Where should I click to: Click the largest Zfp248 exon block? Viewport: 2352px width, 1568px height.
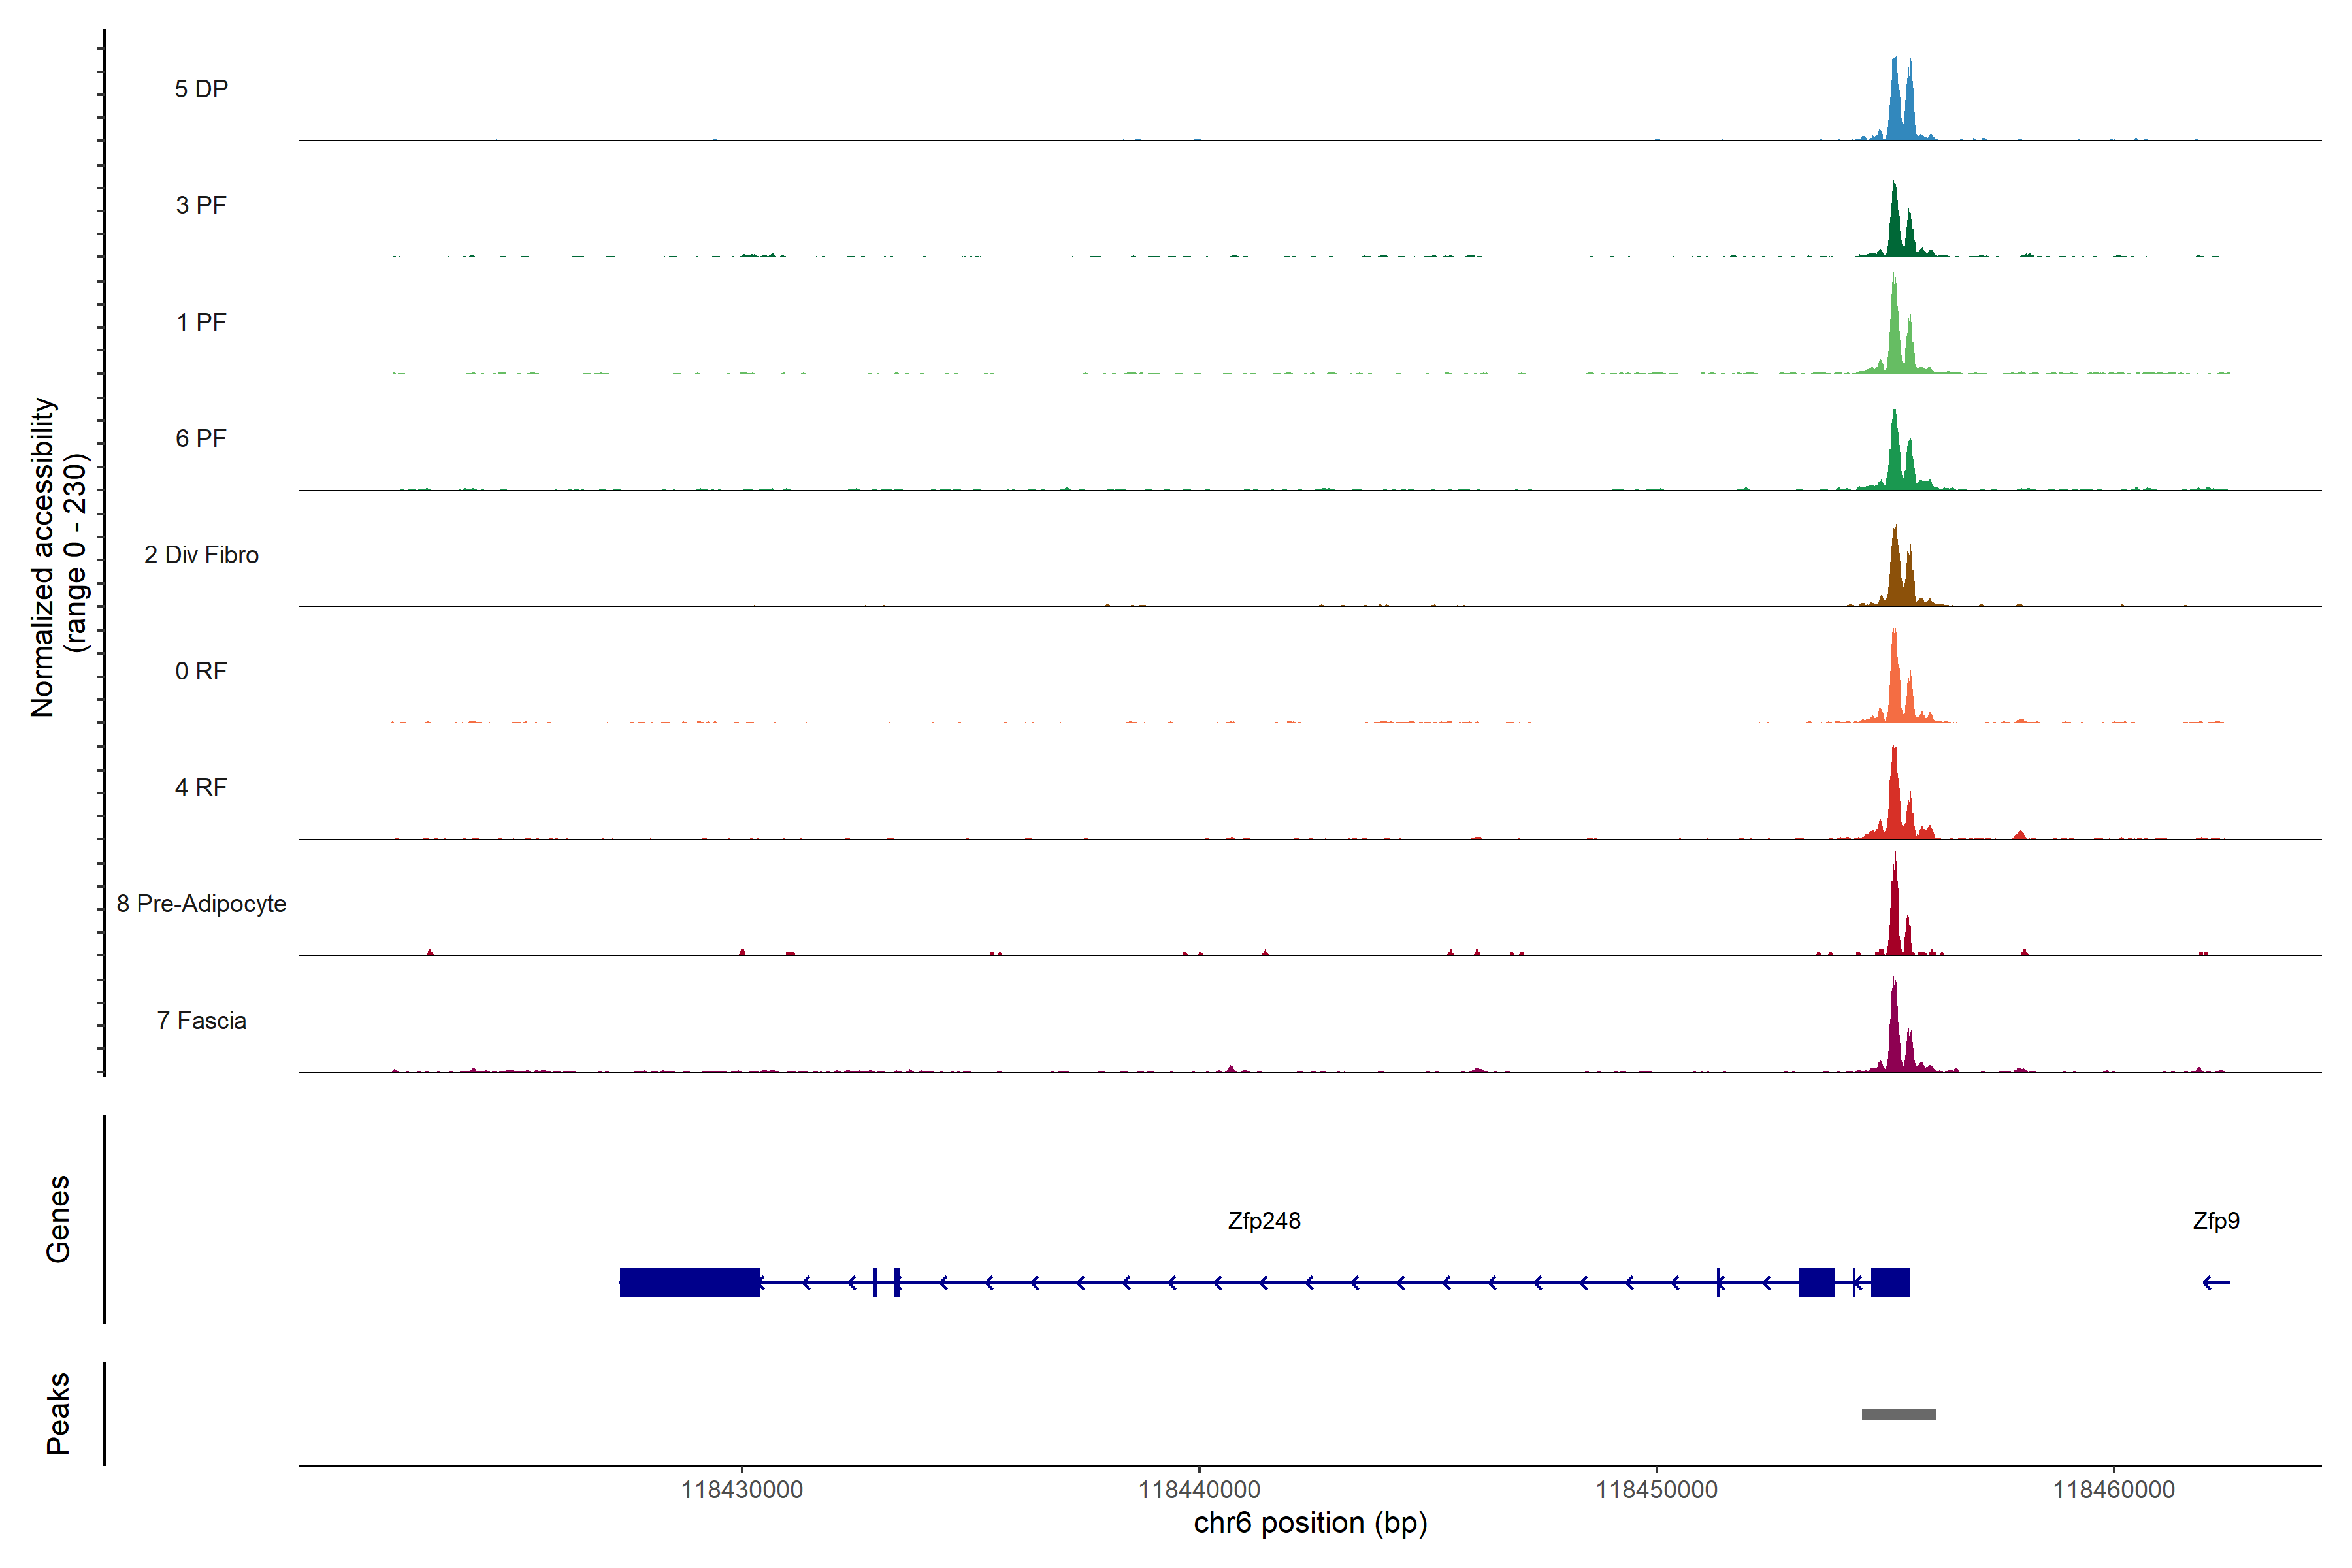[690, 1282]
